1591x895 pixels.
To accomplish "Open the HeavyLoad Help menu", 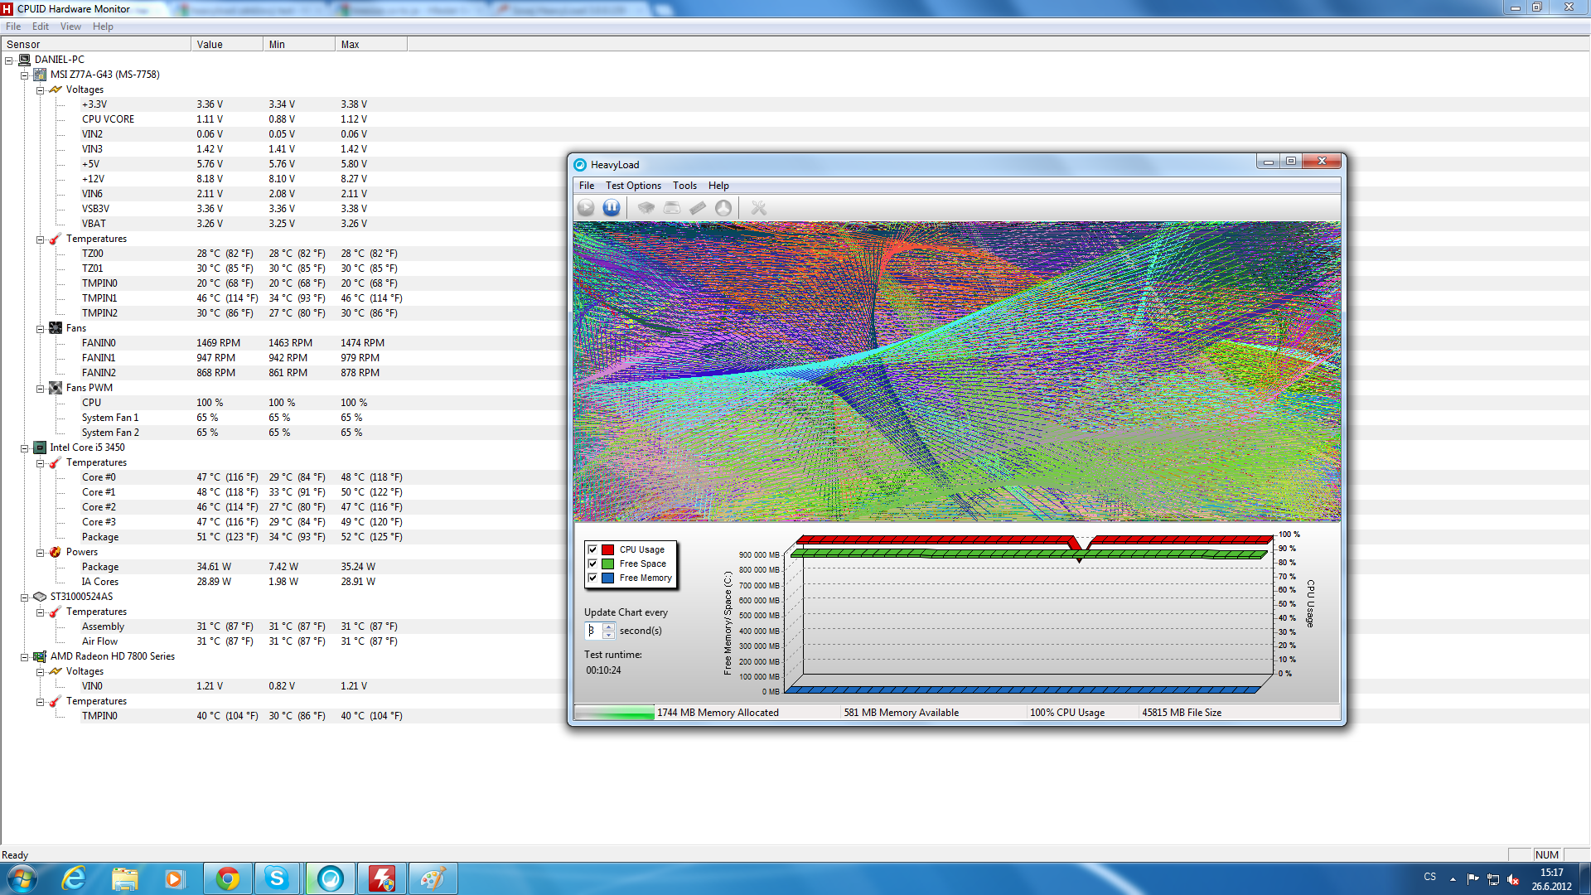I will [718, 186].
